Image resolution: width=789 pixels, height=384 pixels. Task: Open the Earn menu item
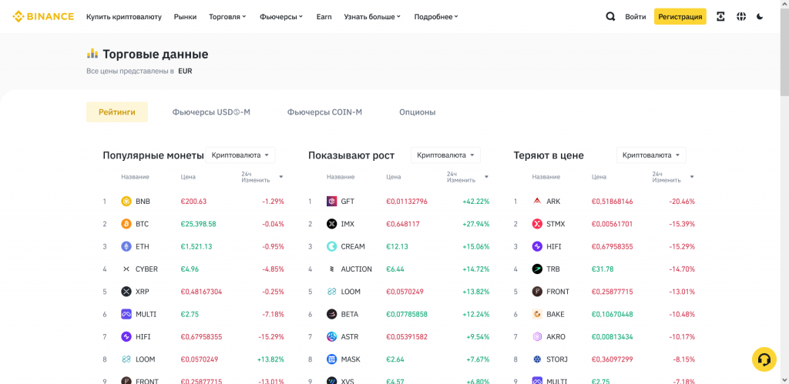tap(324, 17)
